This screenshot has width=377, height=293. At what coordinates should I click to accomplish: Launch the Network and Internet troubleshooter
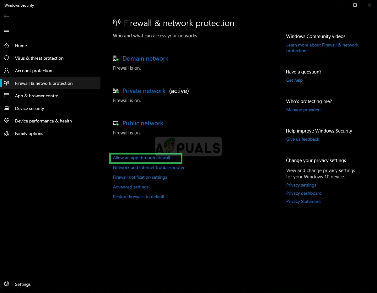(x=148, y=167)
